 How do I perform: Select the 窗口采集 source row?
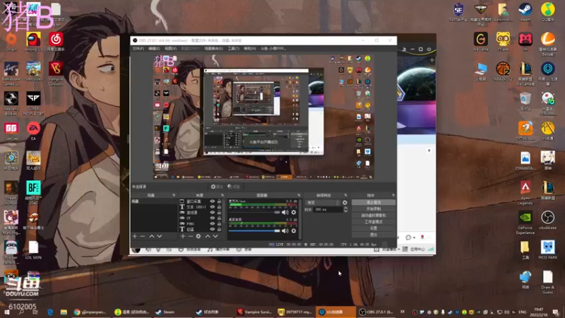200,201
